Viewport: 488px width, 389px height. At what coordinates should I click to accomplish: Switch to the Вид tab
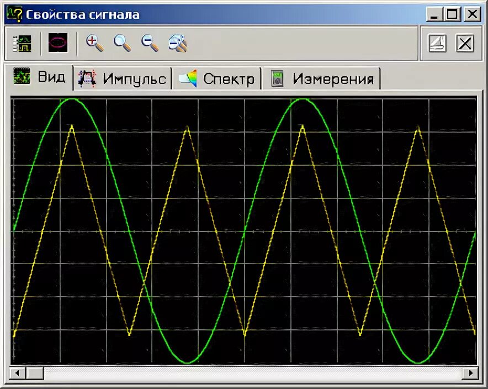[x=39, y=77]
